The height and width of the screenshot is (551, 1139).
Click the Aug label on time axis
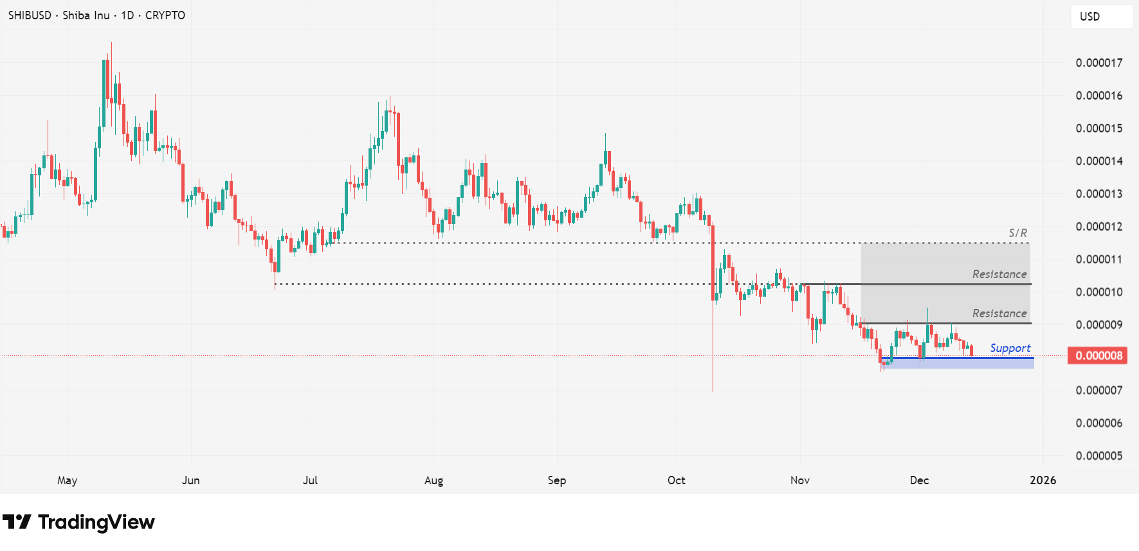click(x=433, y=480)
